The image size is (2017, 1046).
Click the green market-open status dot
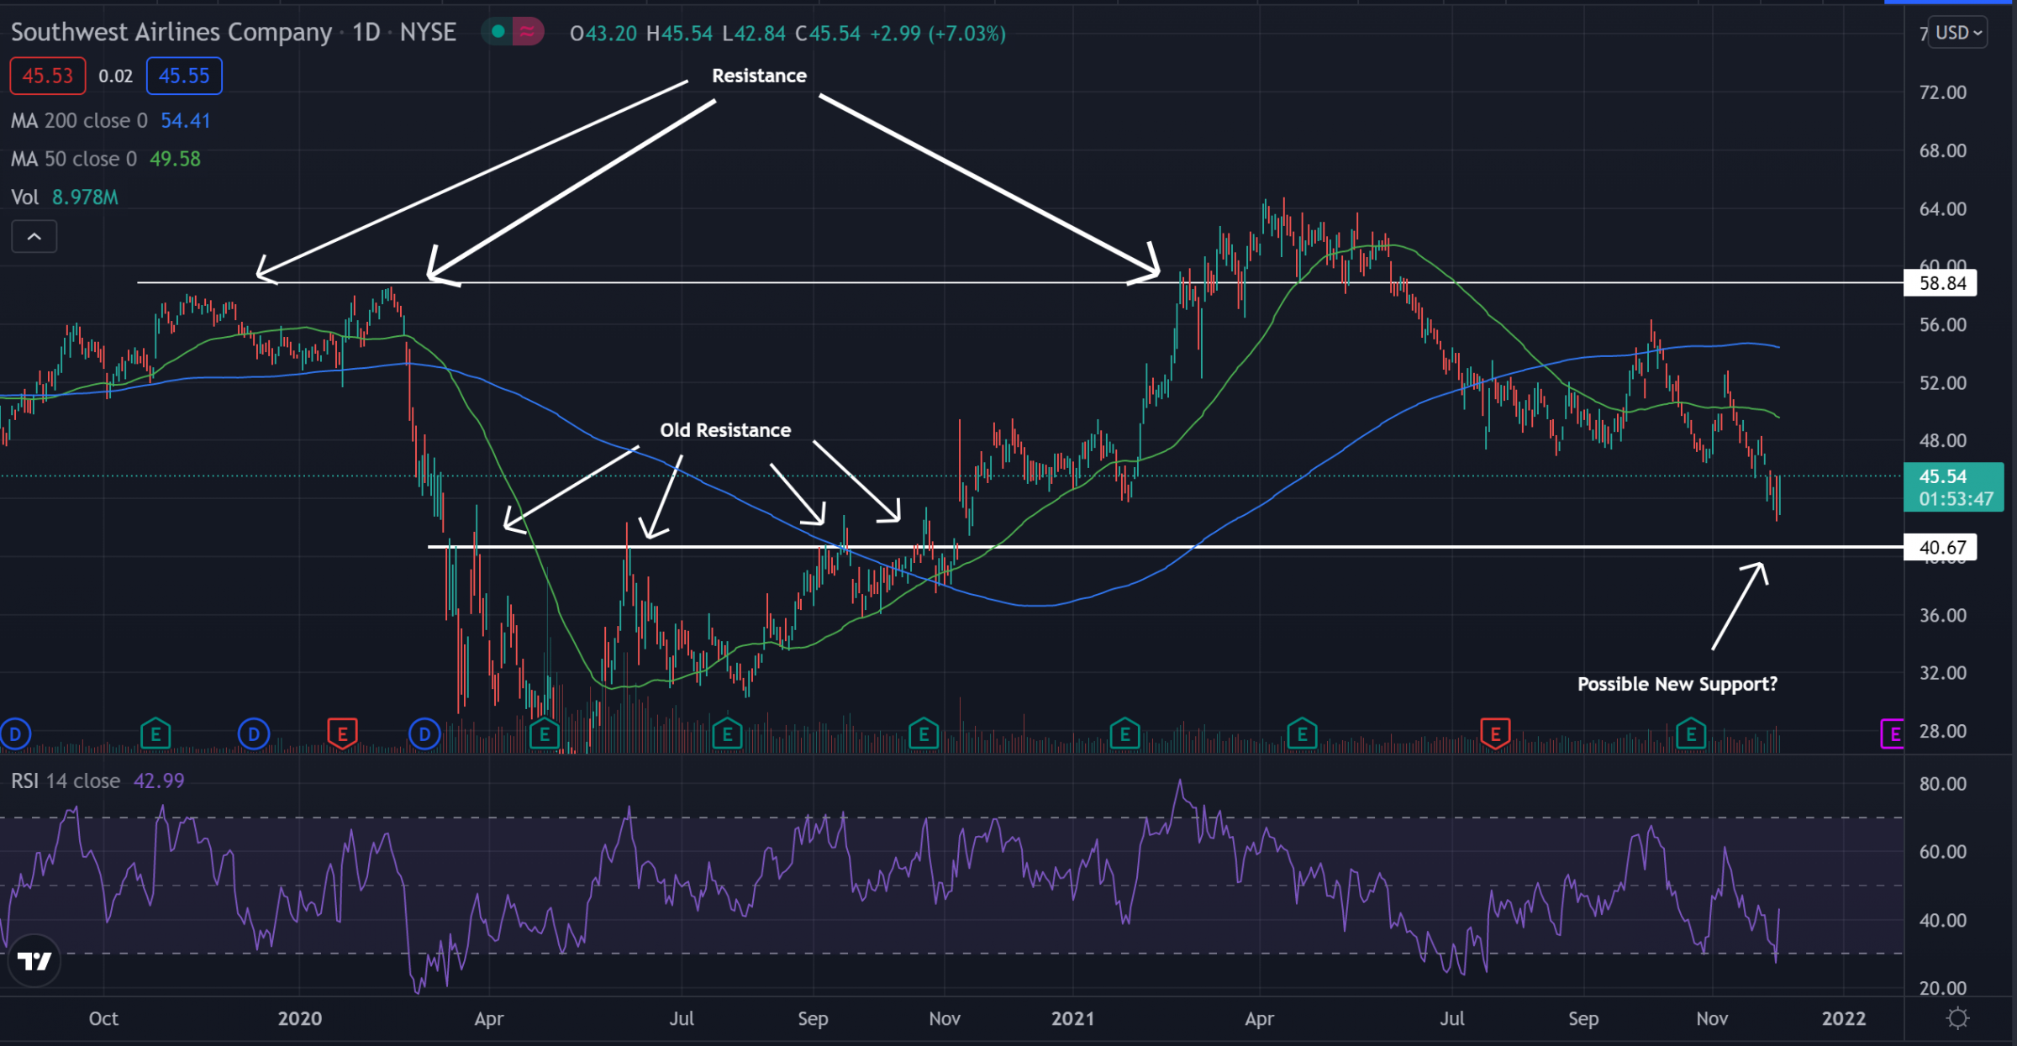(498, 32)
